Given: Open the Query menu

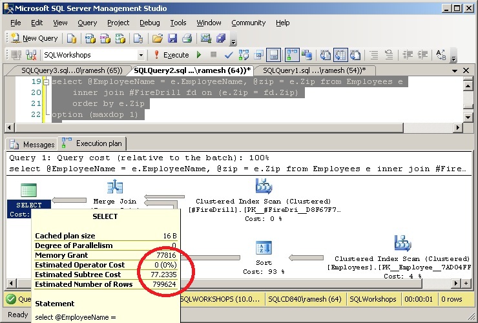Looking at the screenshot, I should coord(87,23).
